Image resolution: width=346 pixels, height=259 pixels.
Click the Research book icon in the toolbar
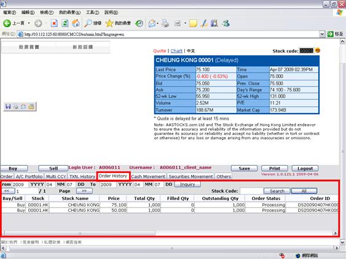[x=214, y=23]
